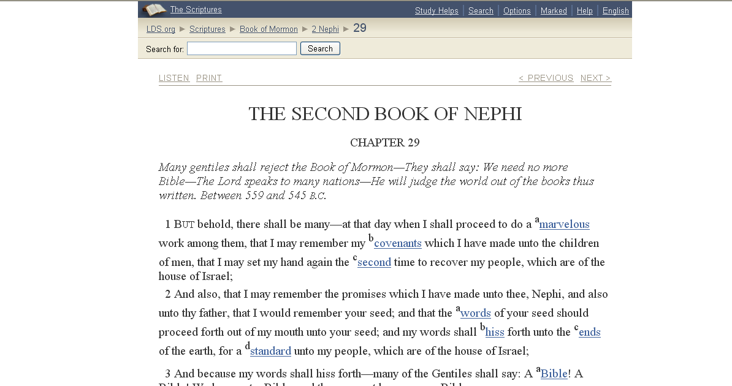Click inside the Search for text field
This screenshot has height=386, width=732.
point(242,48)
